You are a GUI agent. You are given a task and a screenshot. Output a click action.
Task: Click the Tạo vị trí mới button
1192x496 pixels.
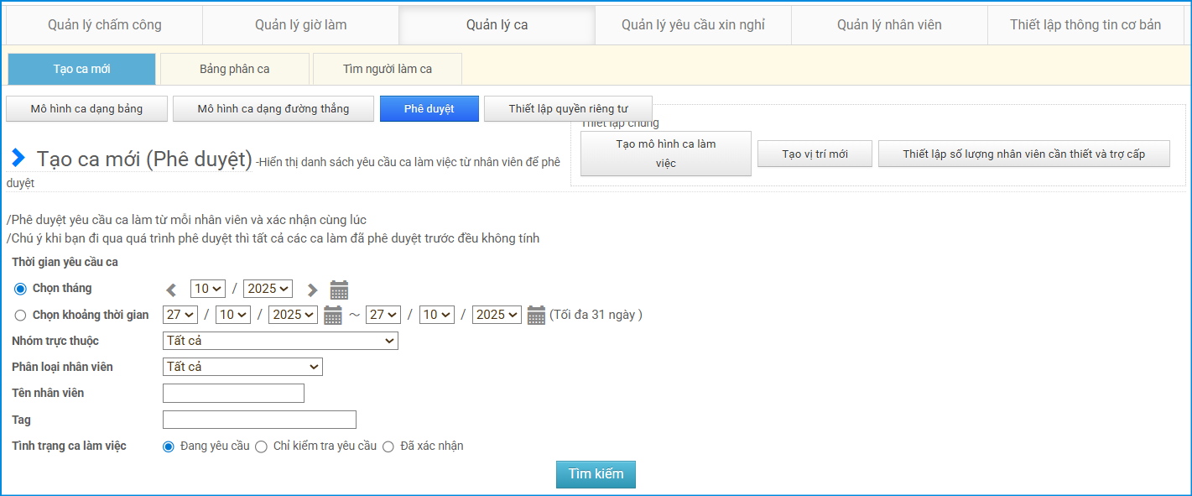[815, 154]
